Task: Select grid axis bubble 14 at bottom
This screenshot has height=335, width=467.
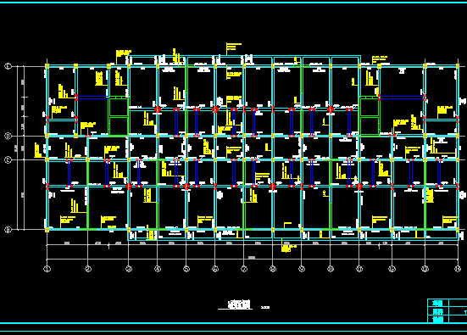Action: coord(458,269)
